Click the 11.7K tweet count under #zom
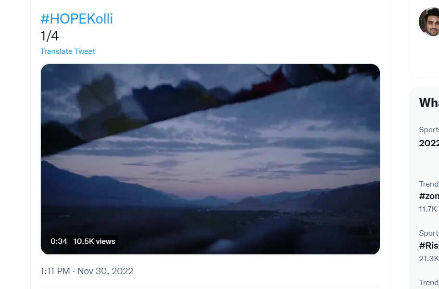Image resolution: width=439 pixels, height=289 pixels. pos(429,209)
